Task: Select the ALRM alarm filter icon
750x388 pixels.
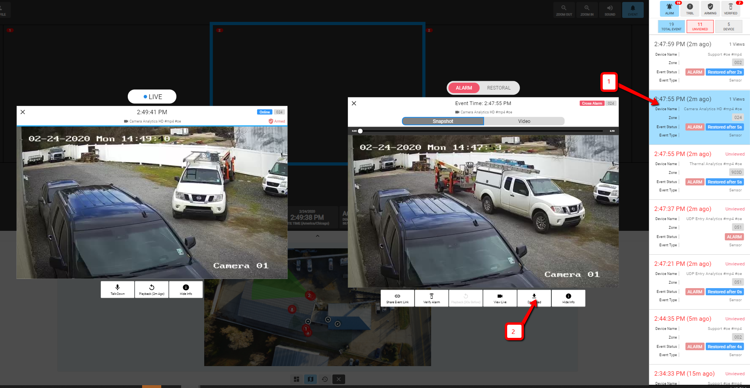Action: tap(670, 8)
